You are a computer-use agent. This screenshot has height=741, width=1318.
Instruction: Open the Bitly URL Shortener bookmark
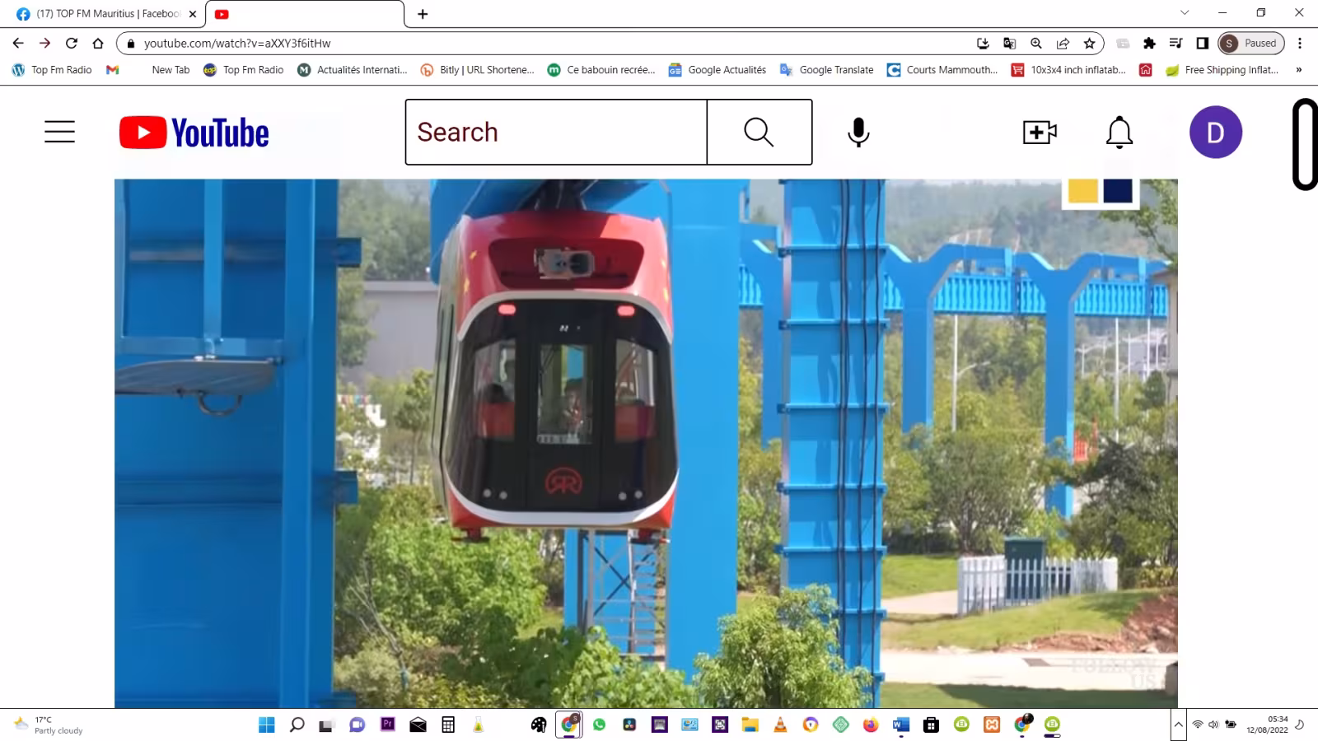click(x=477, y=70)
